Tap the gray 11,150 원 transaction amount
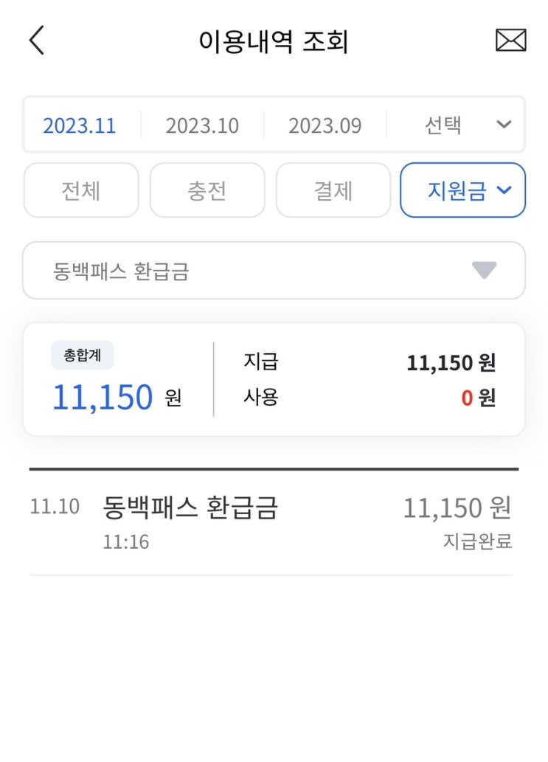This screenshot has width=548, height=762. point(457,508)
